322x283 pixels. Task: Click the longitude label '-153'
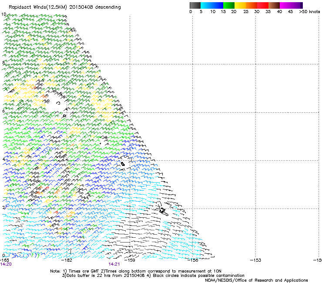(x=256, y=260)
